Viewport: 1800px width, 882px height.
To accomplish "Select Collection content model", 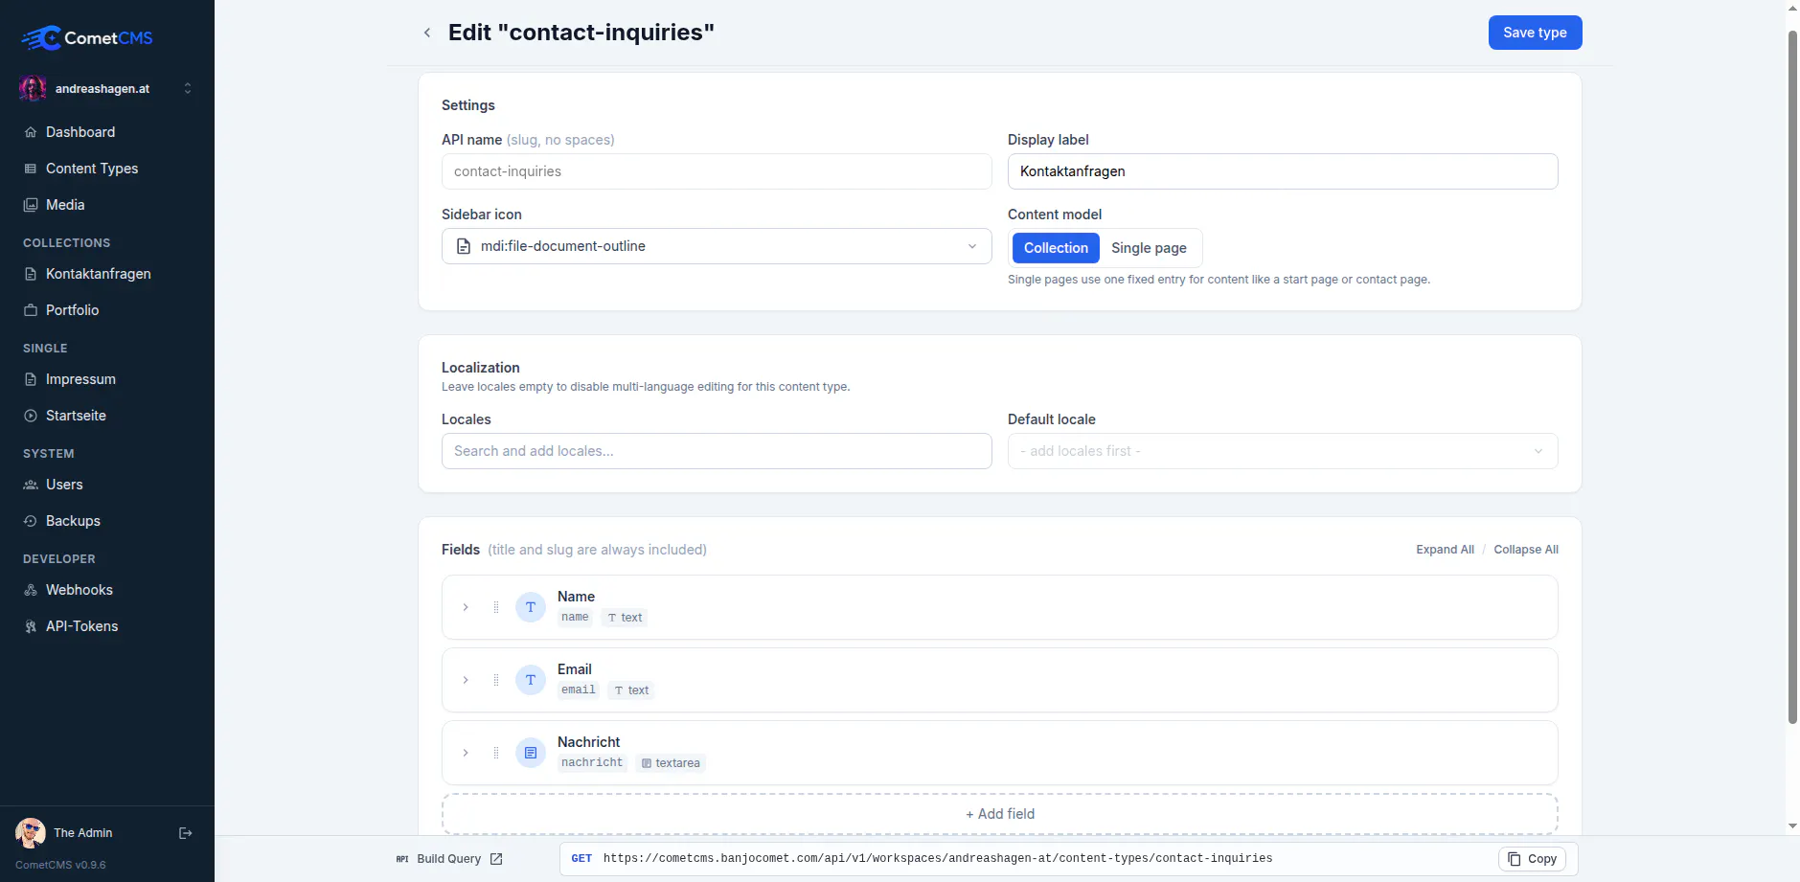I will click(x=1056, y=248).
